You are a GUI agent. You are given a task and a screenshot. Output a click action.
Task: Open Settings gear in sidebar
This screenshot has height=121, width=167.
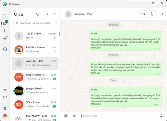(x=5, y=108)
